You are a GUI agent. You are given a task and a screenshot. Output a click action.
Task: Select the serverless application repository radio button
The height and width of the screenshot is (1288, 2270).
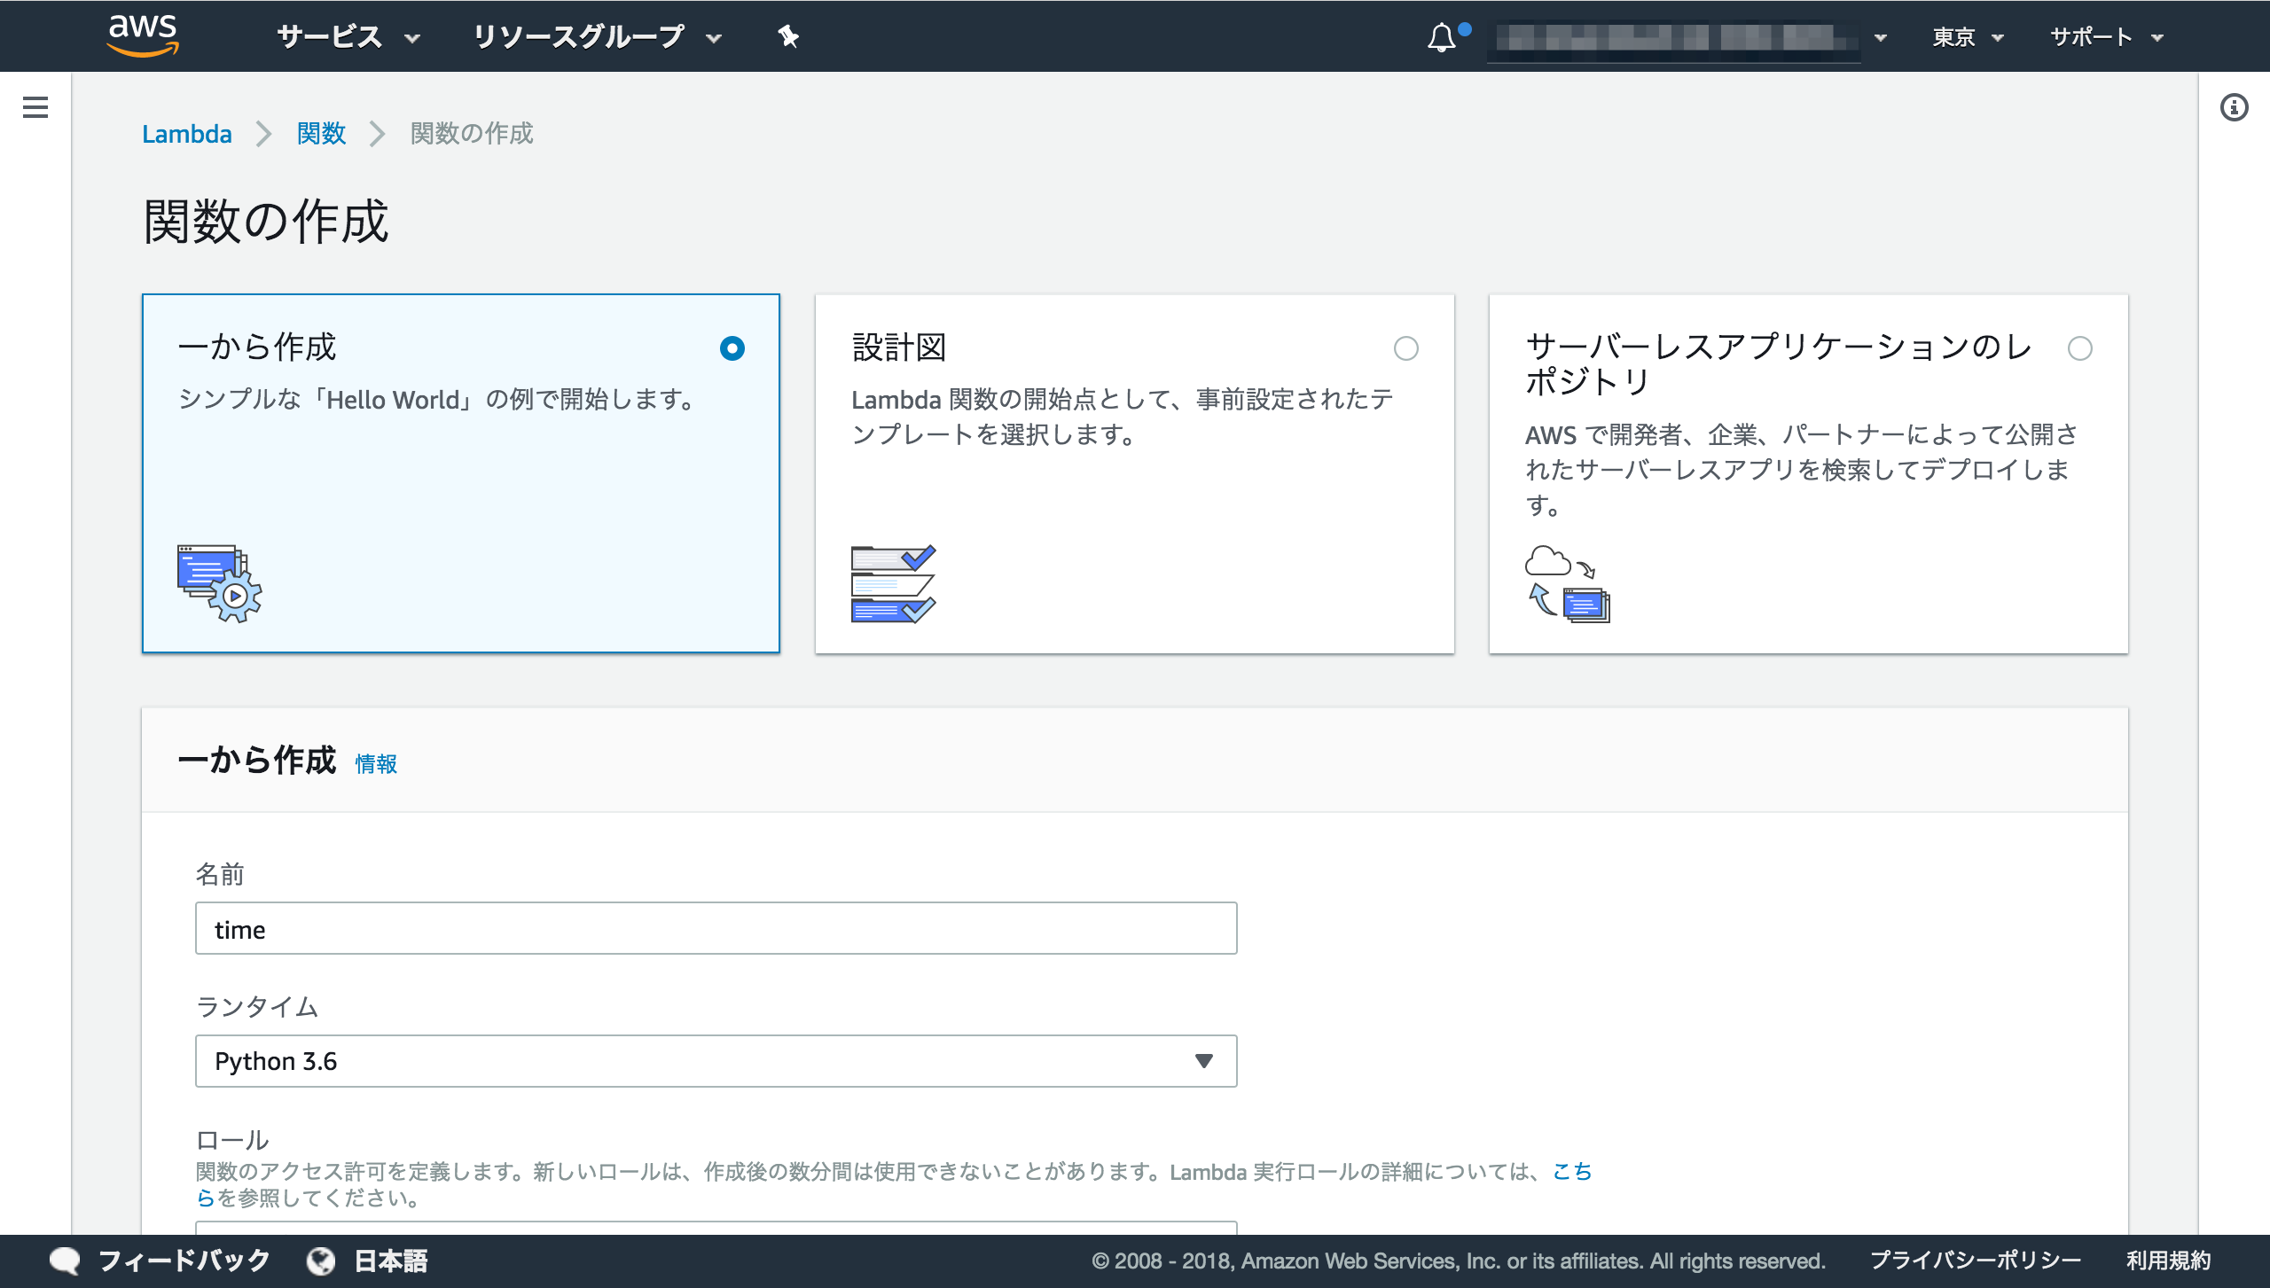click(x=2079, y=348)
